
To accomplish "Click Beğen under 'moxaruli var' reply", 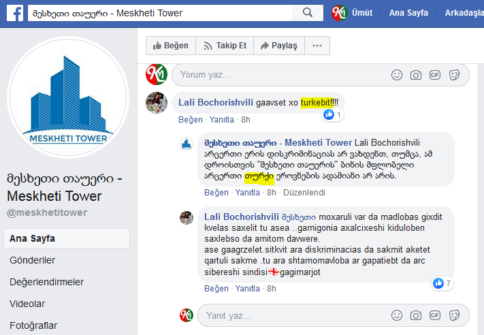I will 216,289.
